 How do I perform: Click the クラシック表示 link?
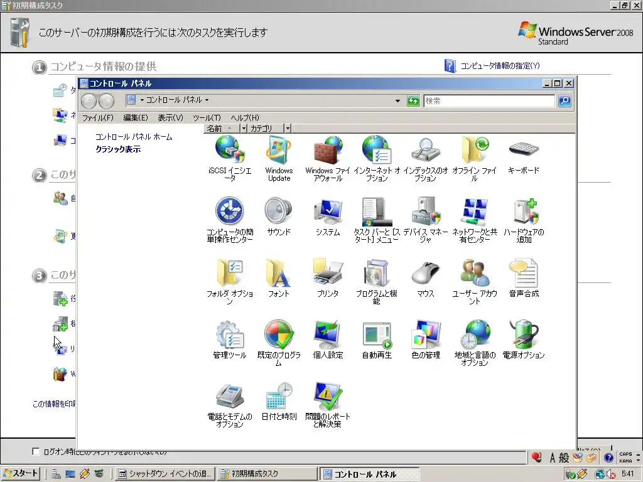coord(118,149)
